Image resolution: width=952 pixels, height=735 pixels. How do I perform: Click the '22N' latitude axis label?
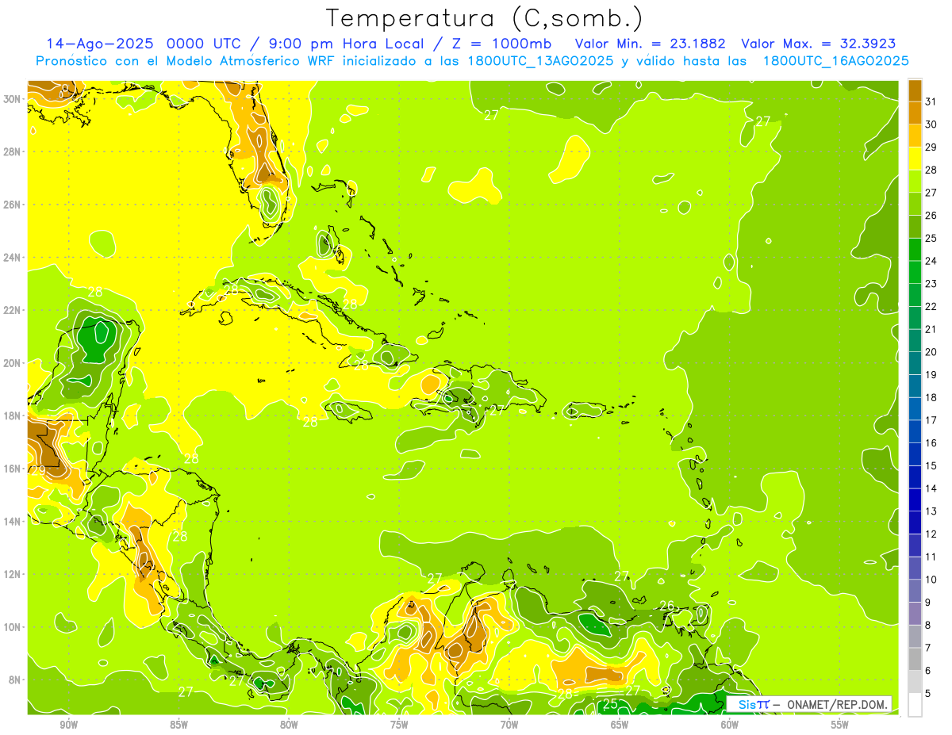pyautogui.click(x=13, y=310)
